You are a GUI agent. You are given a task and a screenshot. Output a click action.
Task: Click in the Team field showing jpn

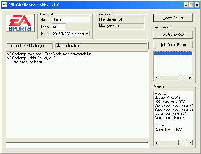click(x=59, y=27)
